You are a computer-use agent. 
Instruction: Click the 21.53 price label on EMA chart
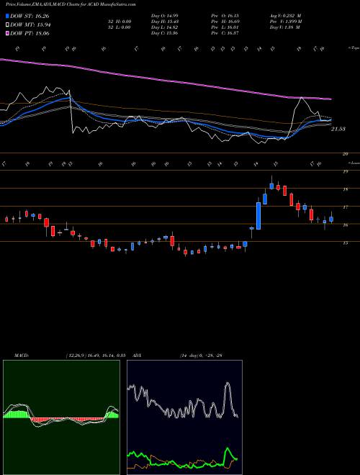click(x=338, y=129)
